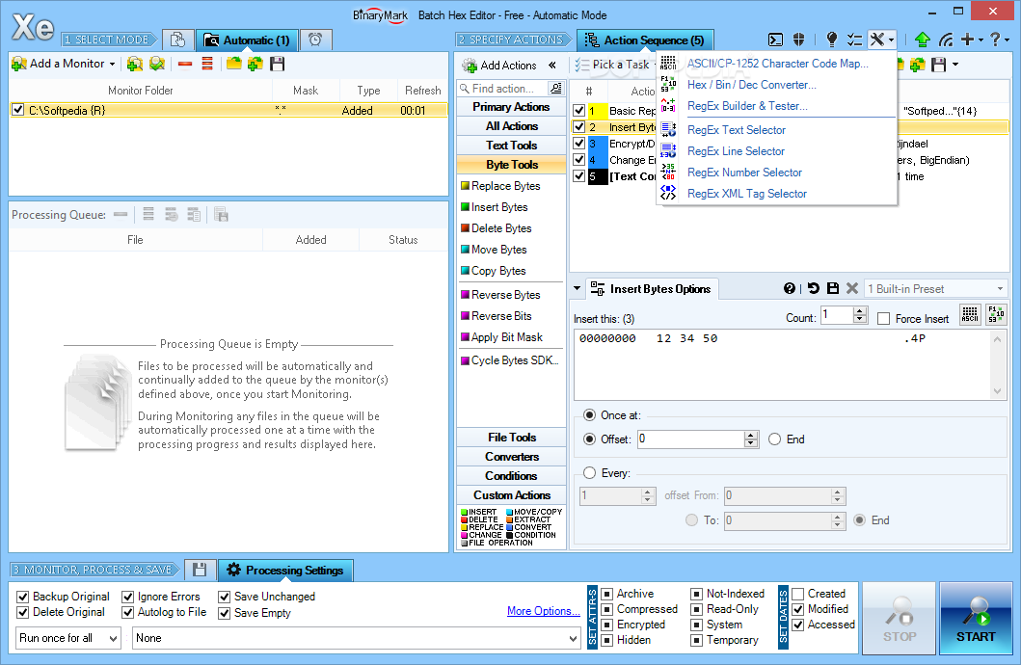The image size is (1021, 665).
Task: Choose Hex / Bin / Dec Converter menu item
Action: click(751, 85)
